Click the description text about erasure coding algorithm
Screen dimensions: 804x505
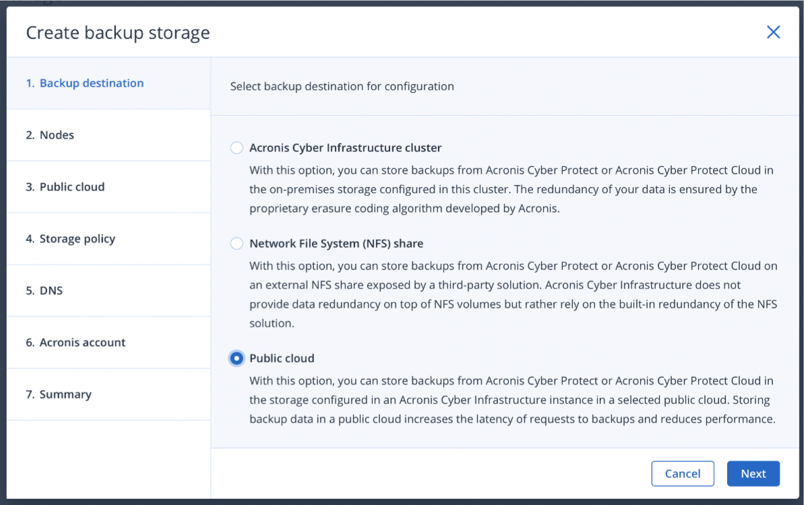click(512, 189)
